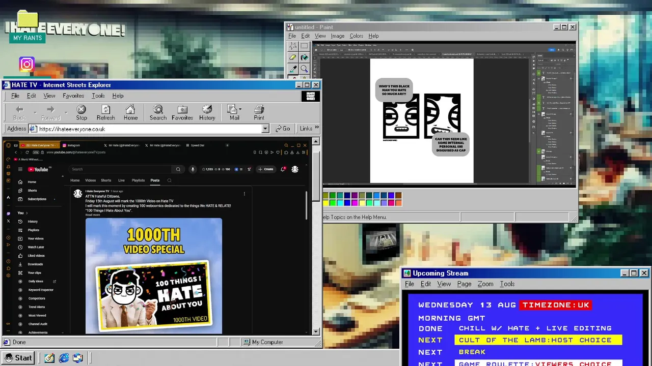Click the YouTube Create button
The image size is (652, 366).
click(266, 169)
